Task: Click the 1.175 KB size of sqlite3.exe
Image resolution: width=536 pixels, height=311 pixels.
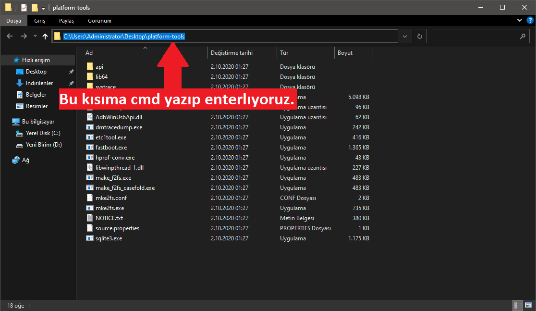Action: pyautogui.click(x=359, y=238)
